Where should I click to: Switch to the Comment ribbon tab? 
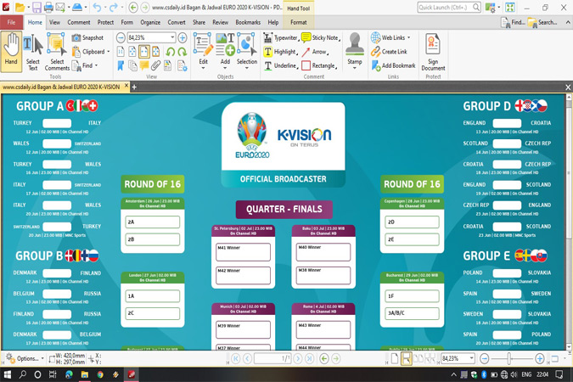(x=79, y=22)
